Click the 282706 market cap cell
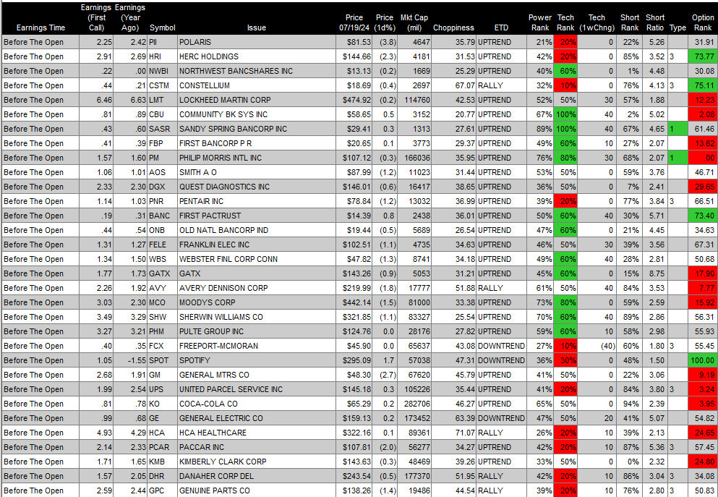718x497 pixels. (x=414, y=404)
